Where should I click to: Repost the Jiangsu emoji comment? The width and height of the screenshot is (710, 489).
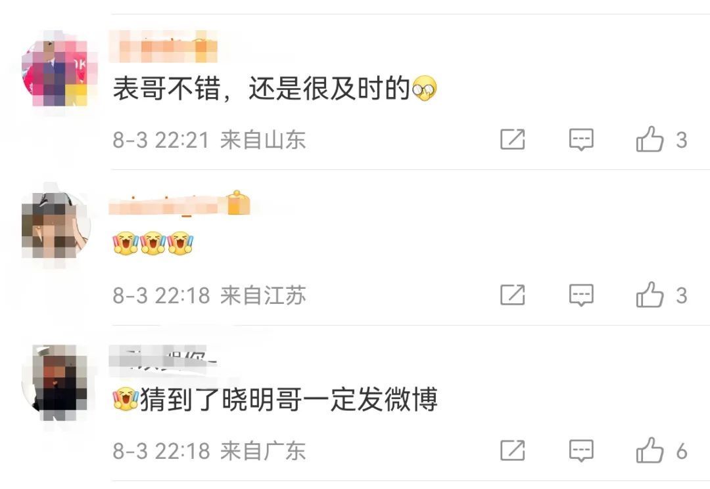pos(513,295)
